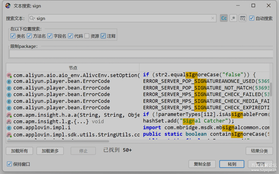Enable the 资源 search location checkbox
The image size is (279, 174).
(x=87, y=36)
